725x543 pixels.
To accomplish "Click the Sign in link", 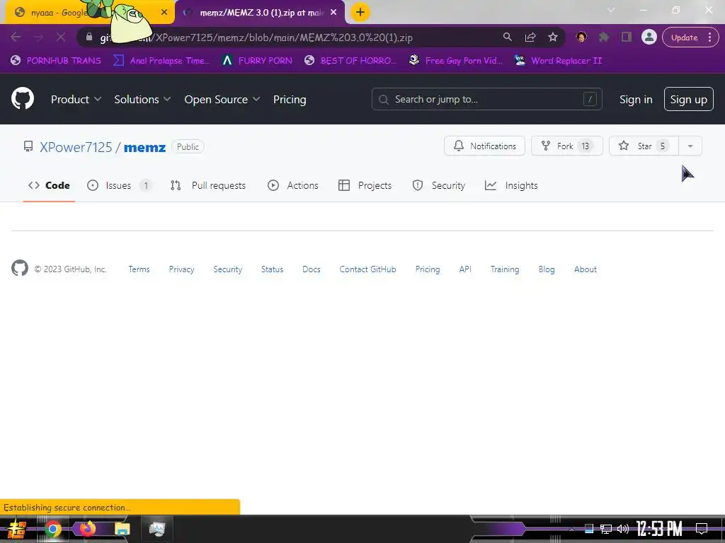I will tap(636, 99).
